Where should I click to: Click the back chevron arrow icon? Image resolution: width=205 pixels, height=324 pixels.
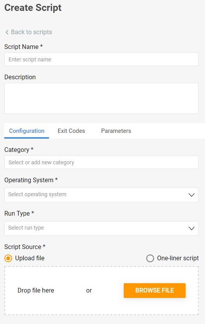point(7,32)
